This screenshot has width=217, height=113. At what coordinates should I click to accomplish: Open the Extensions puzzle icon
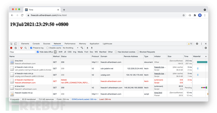(x=195, y=15)
